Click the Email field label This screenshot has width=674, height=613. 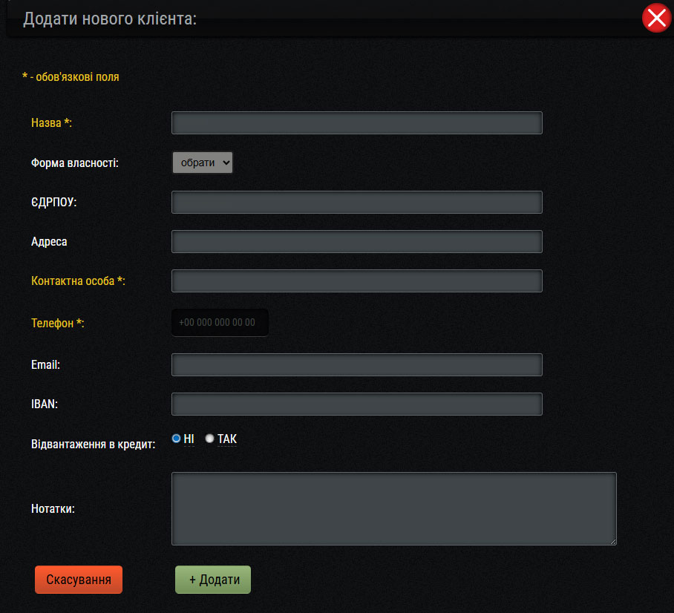45,365
